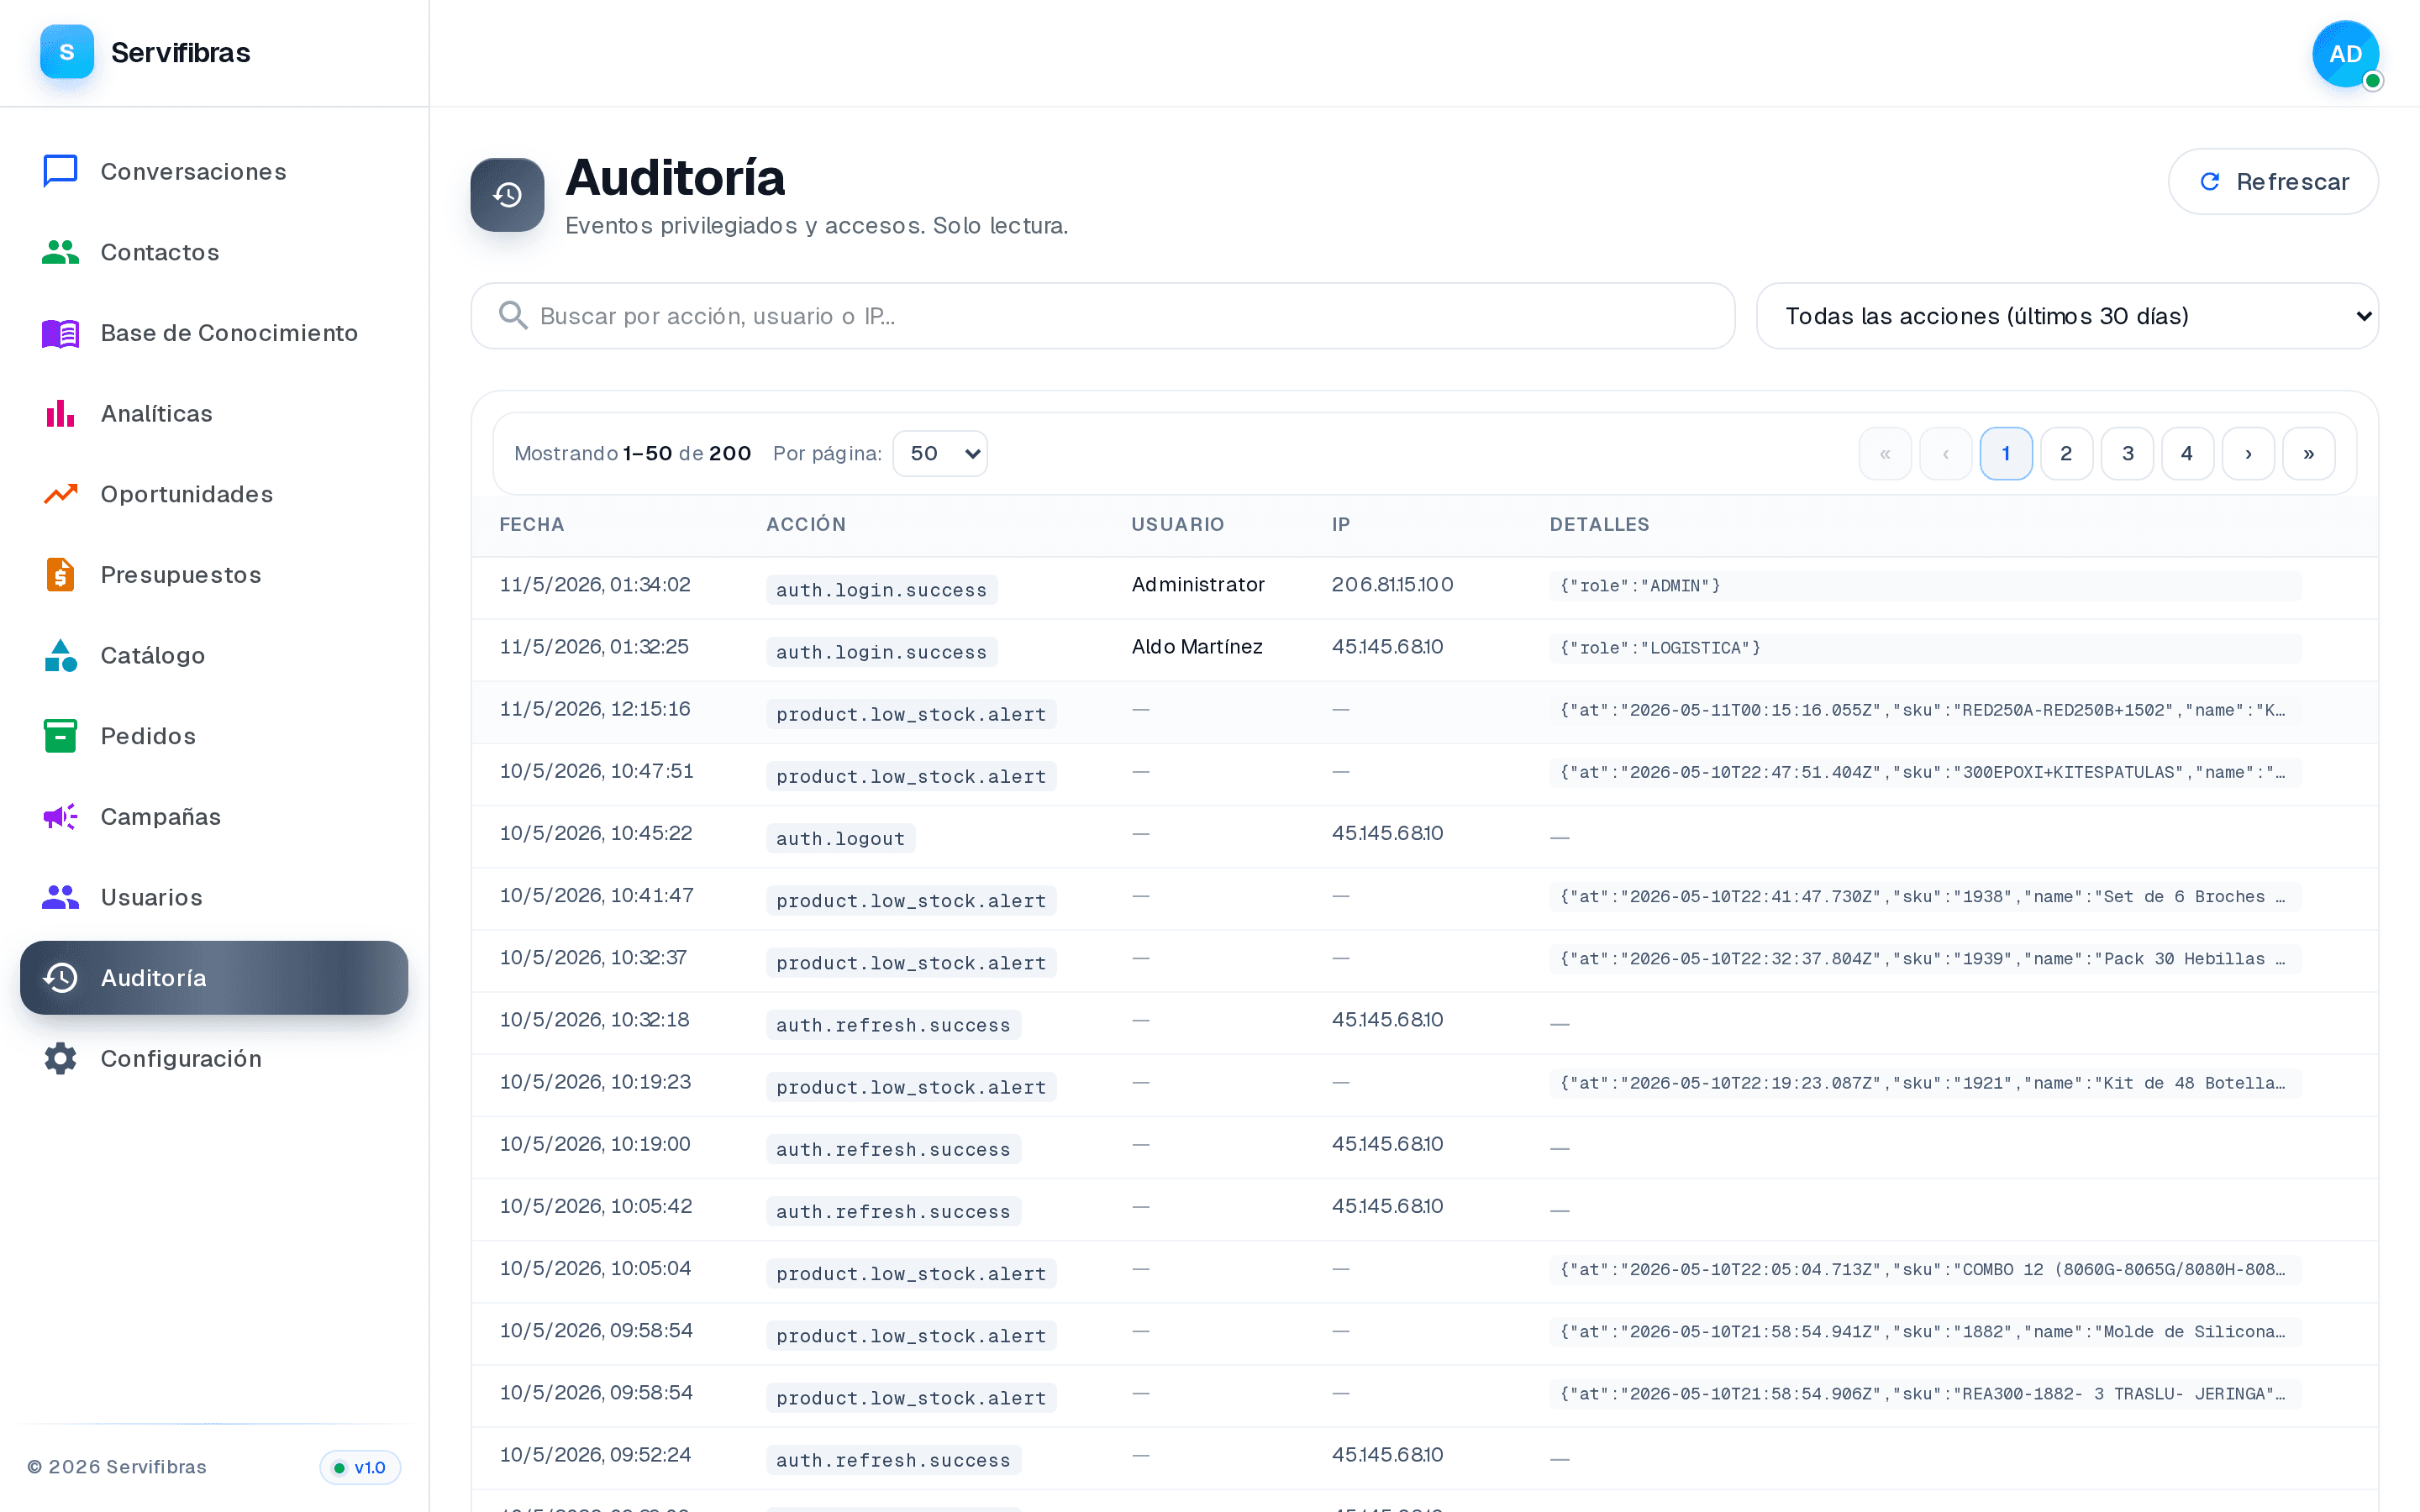This screenshot has width=2420, height=1512.
Task: Open the Conversaciones chat icon
Action: pyautogui.click(x=60, y=171)
